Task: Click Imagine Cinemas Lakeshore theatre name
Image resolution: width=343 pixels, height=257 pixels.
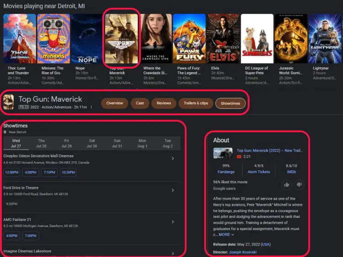Action: [27, 251]
